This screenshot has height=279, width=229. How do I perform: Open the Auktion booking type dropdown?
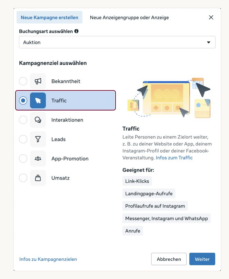tap(117, 42)
